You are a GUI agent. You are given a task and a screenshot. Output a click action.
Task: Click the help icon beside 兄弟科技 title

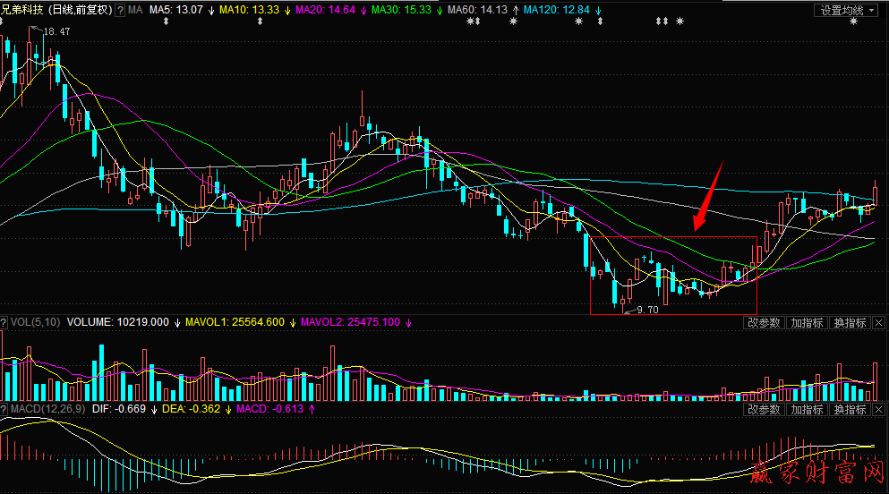click(x=121, y=10)
